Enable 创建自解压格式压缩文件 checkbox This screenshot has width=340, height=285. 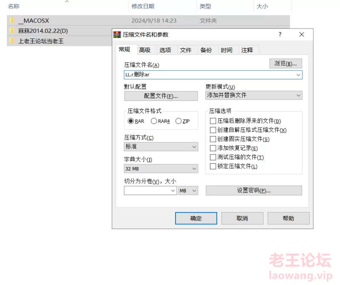(213, 130)
